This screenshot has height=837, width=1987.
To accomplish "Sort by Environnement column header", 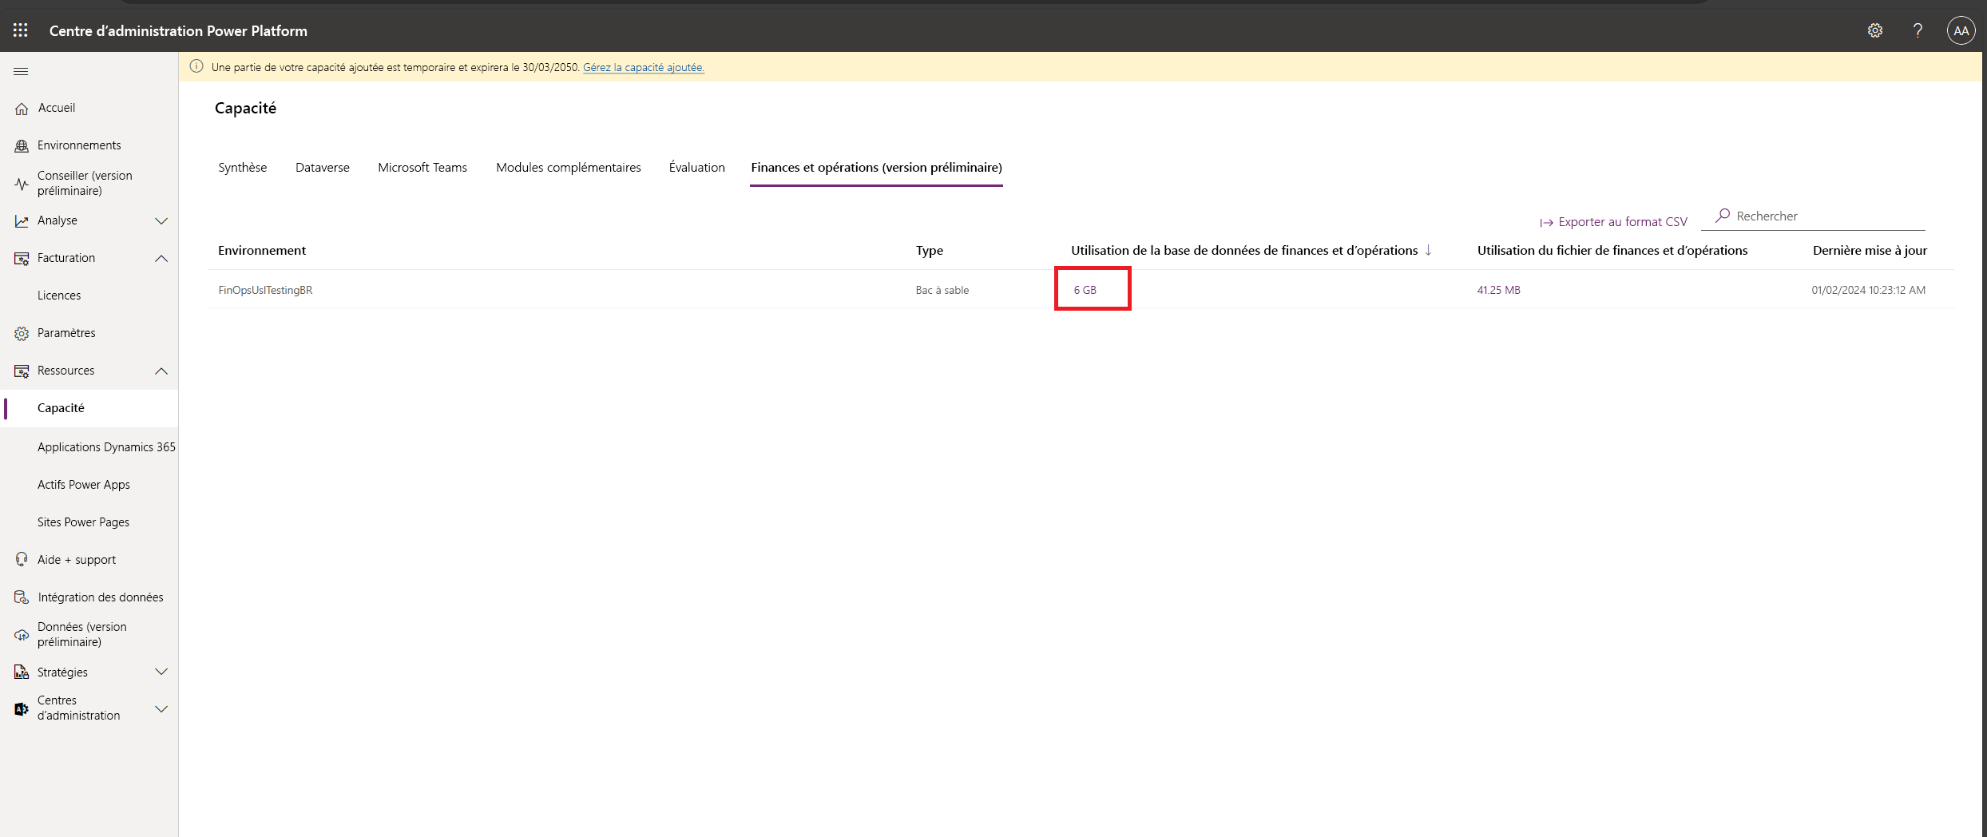I will coord(262,251).
